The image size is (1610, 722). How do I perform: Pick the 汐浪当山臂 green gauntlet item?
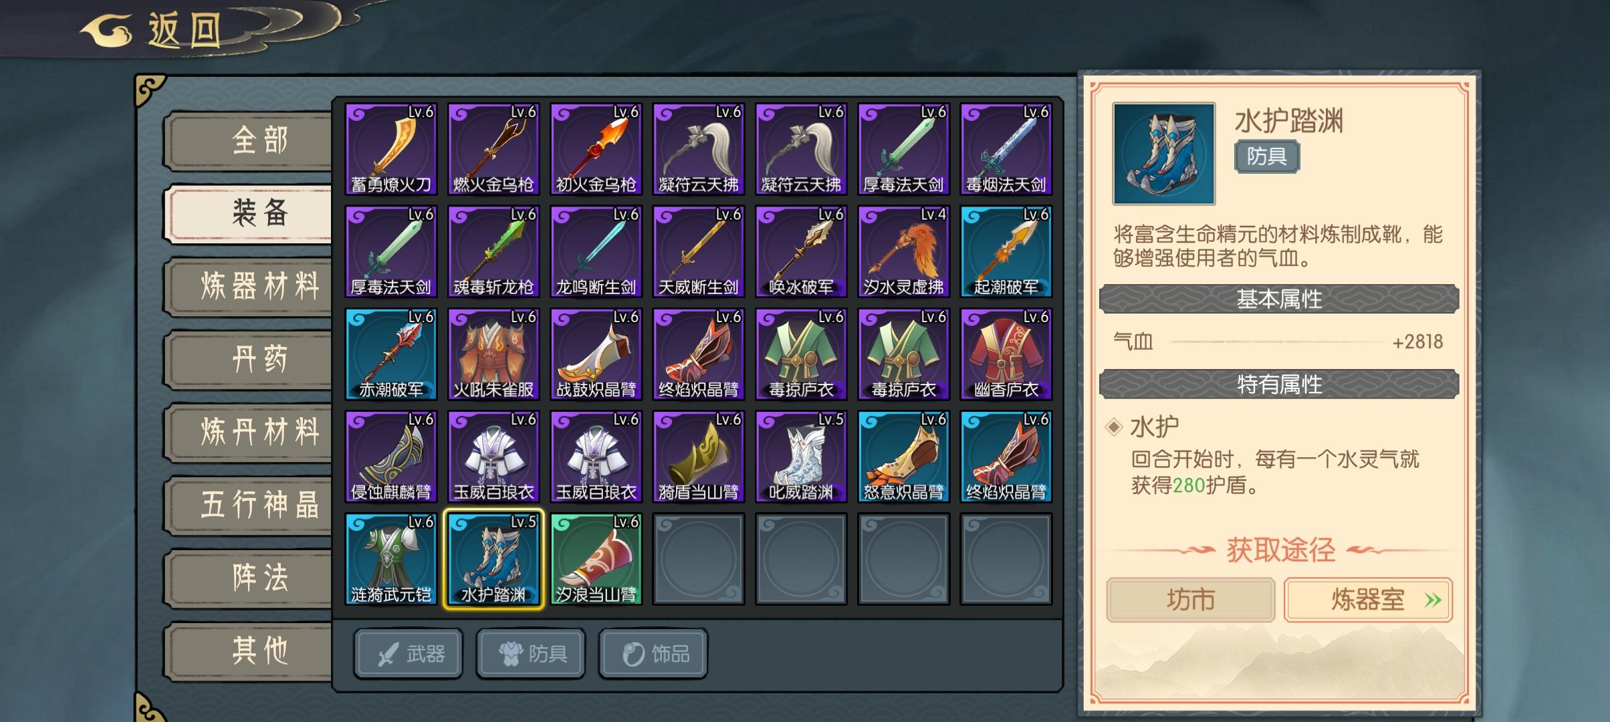(596, 558)
